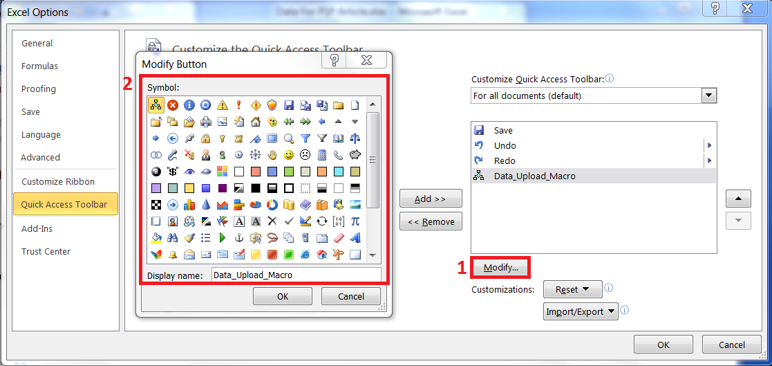Move selected command up with arrow button
The width and height of the screenshot is (772, 366).
tap(738, 199)
